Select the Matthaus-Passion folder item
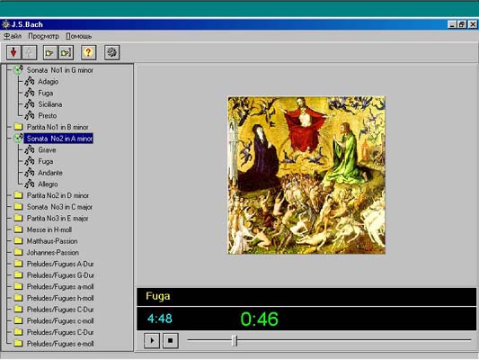 (x=52, y=241)
